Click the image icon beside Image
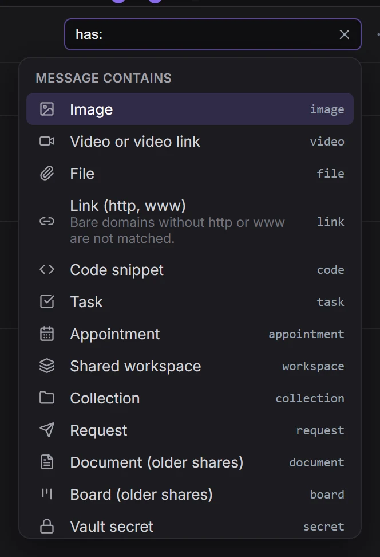The width and height of the screenshot is (380, 557). (47, 109)
